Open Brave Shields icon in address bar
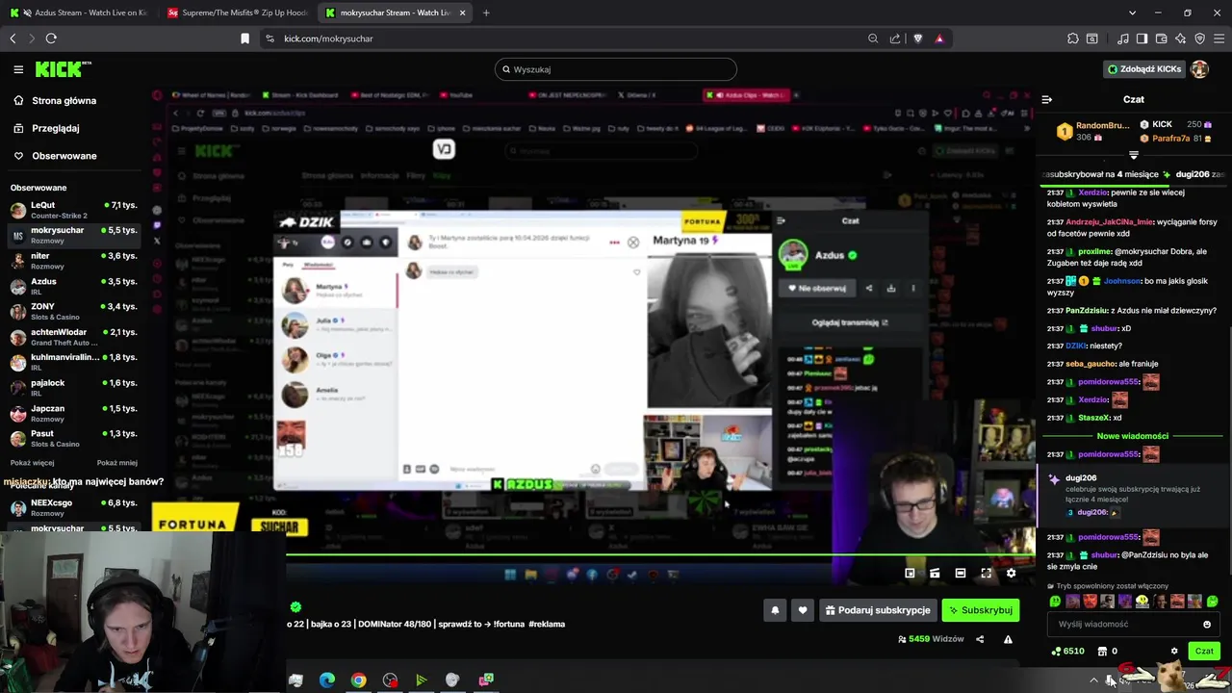1232x693 pixels. pos(917,38)
